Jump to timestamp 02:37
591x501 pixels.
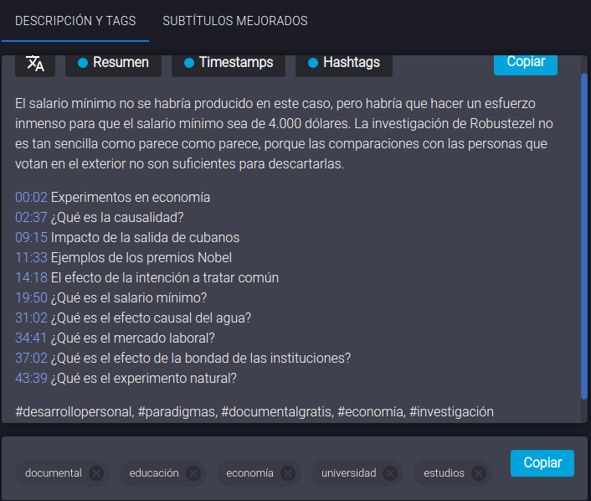coord(31,217)
